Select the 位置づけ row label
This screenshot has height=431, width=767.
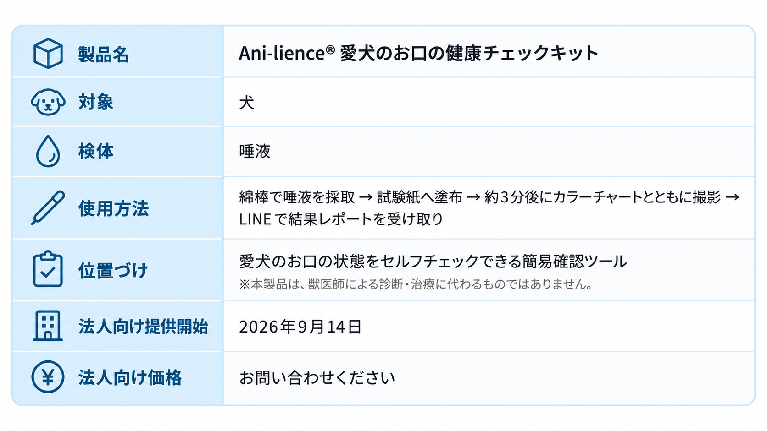point(113,270)
